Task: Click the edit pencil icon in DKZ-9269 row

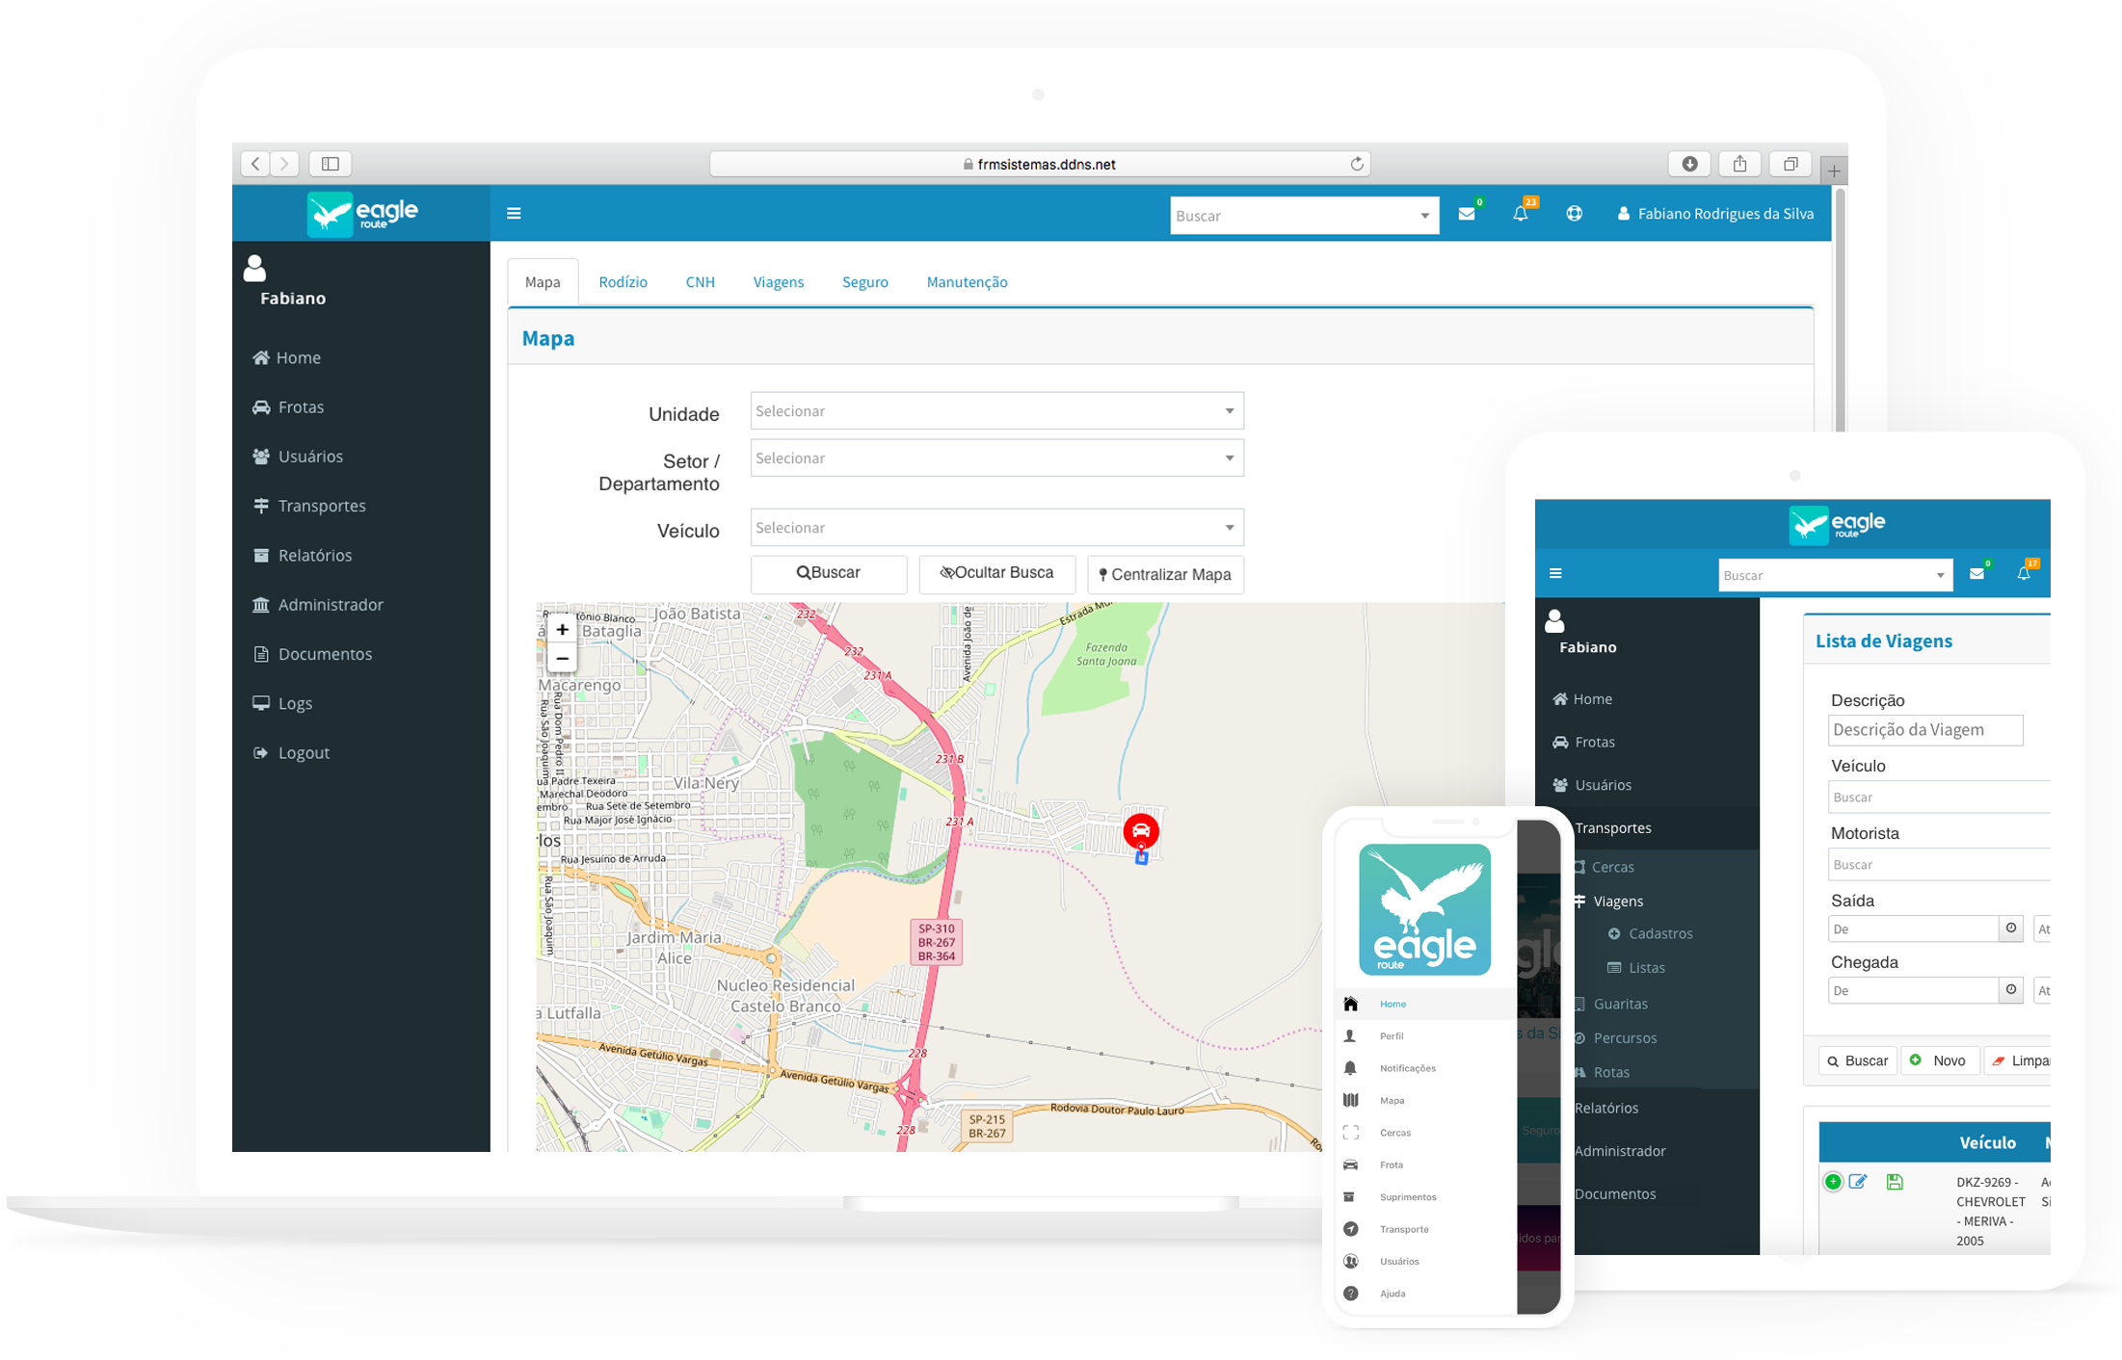Action: coord(1859,1182)
